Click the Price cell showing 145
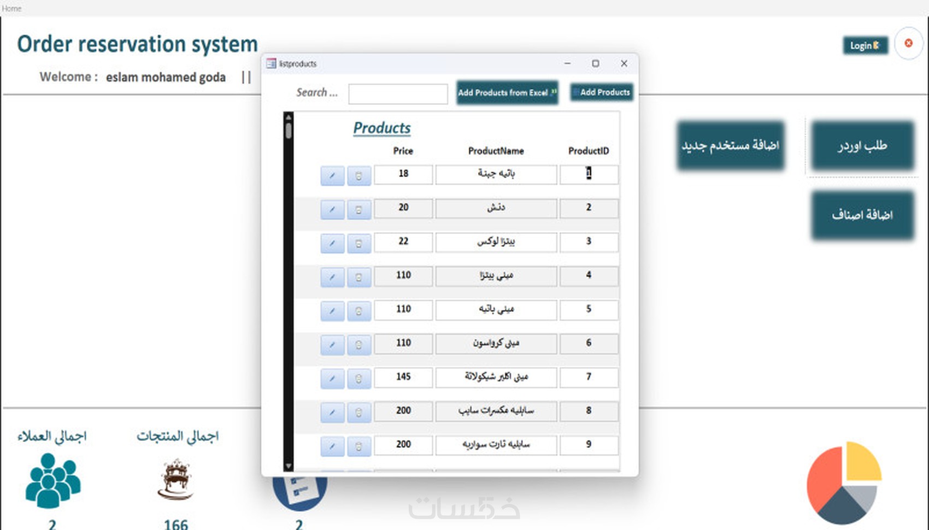This screenshot has height=530, width=929. pos(403,378)
